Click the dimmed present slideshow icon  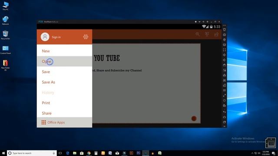click(207, 34)
